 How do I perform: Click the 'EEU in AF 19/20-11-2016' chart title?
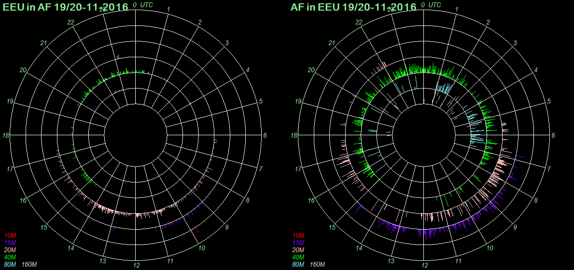[66, 7]
